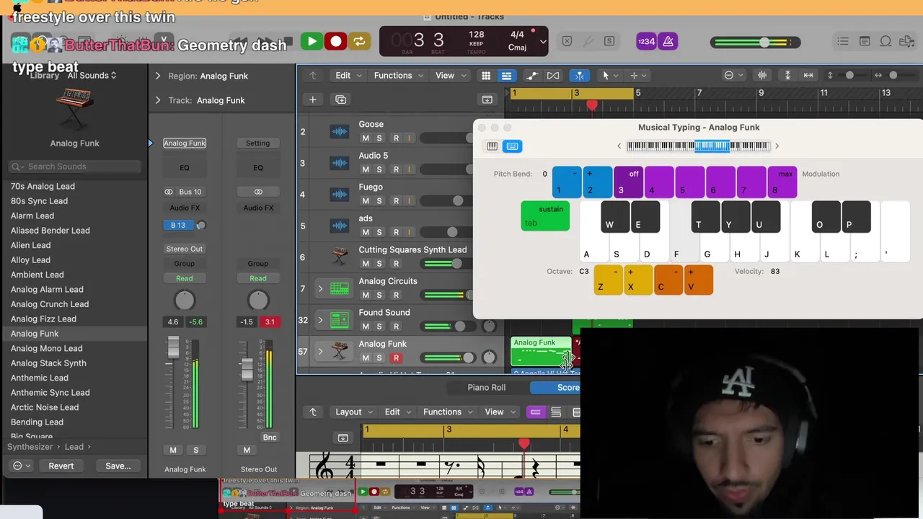Screen dimensions: 923x519
Task: Click the Cutting Squares Synth Lead track icon
Action: [x=339, y=257]
